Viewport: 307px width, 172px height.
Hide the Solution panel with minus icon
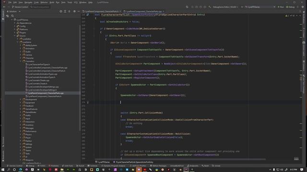[x=79, y=11]
